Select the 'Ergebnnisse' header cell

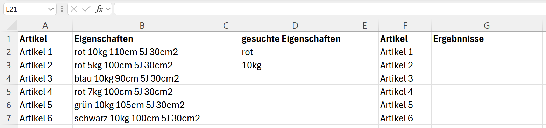click(487, 39)
